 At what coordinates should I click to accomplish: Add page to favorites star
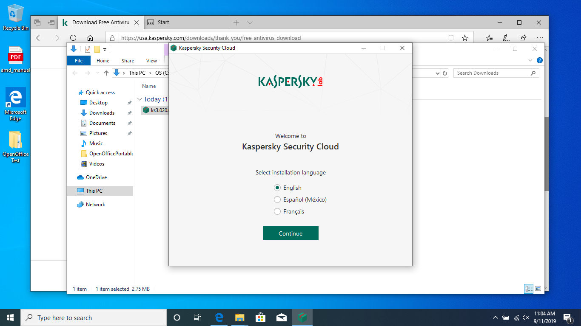click(465, 38)
